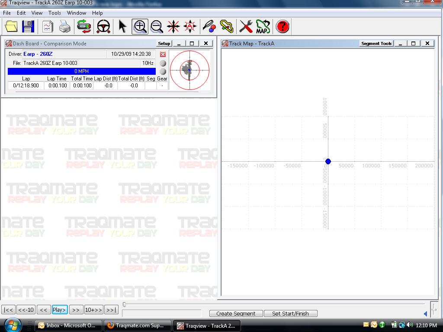Click the MAP track icon

[263, 26]
